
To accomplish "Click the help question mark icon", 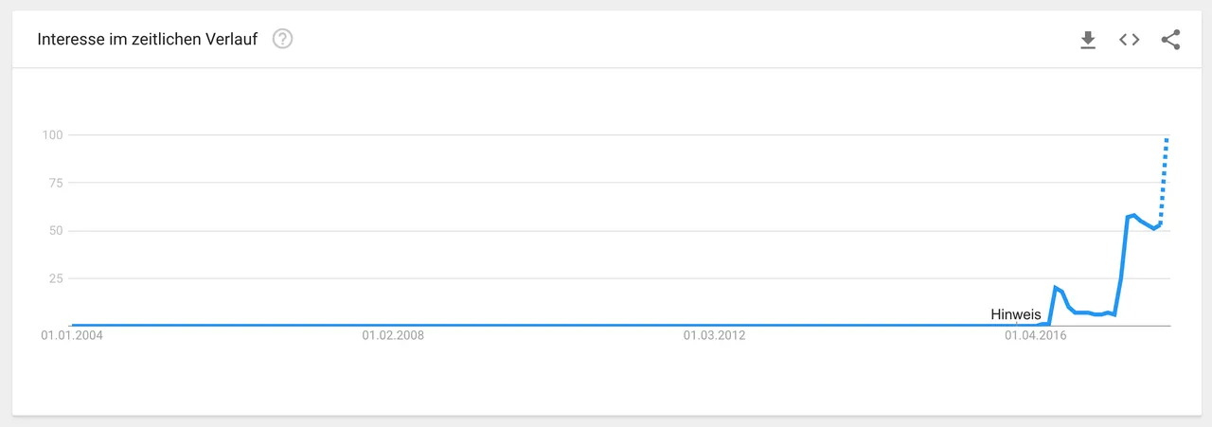I will pos(282,40).
